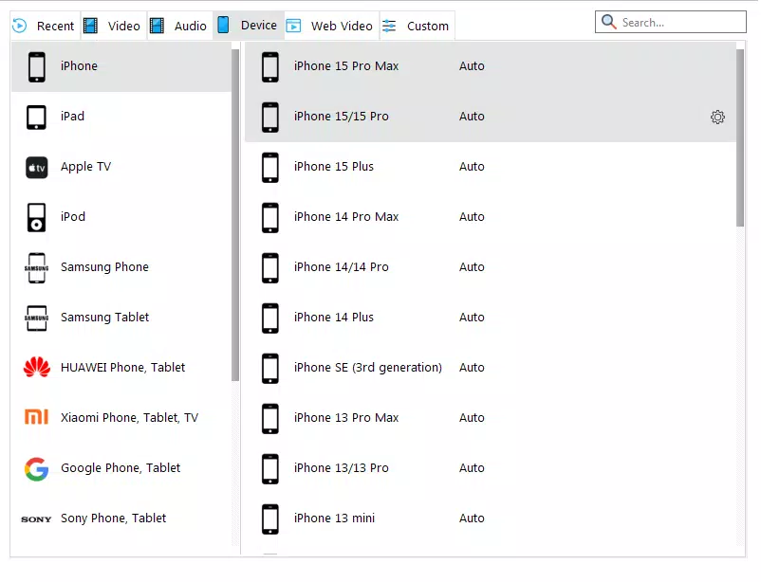Screen dimensions: 761x582
Task: Click the iPhone 13 Pro Max phone icon
Action: (x=270, y=419)
